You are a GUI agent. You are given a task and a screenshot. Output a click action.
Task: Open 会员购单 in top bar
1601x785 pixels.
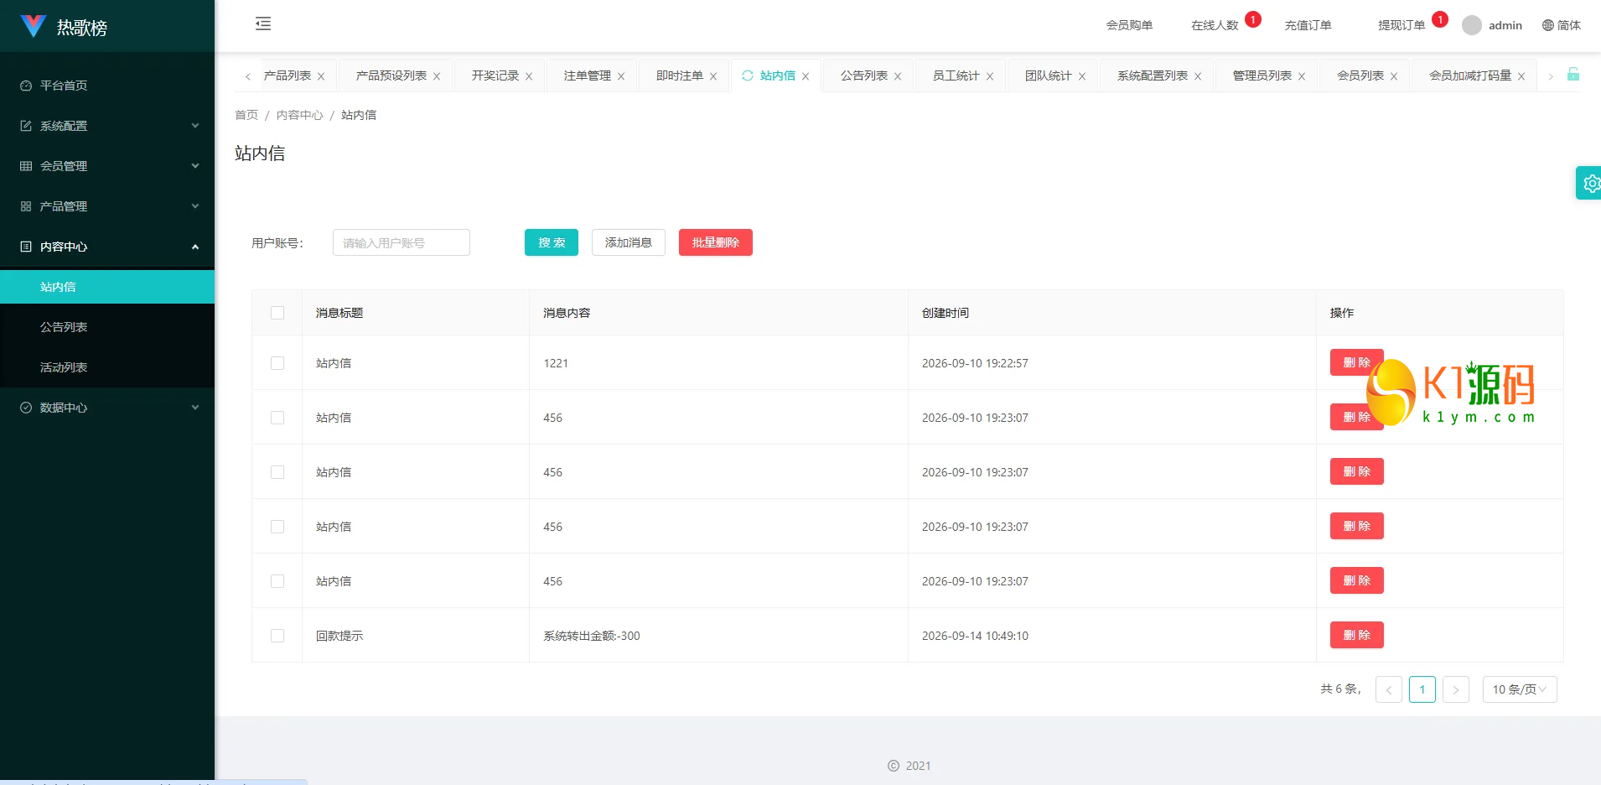click(x=1129, y=25)
